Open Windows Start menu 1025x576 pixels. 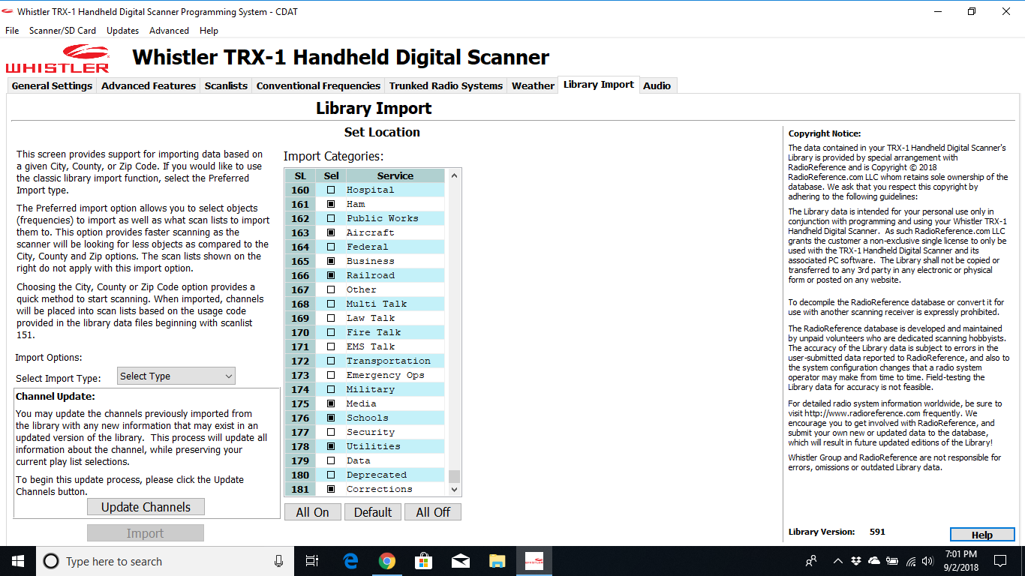click(18, 561)
